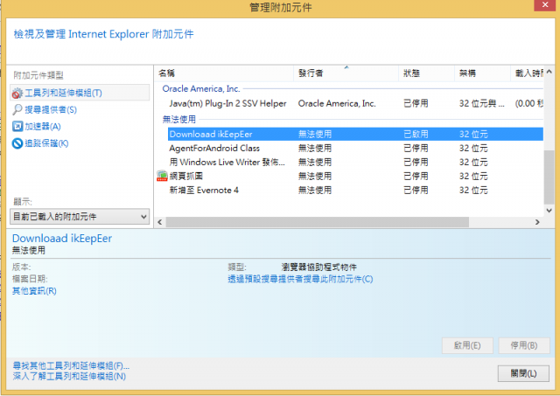Click the list scroll up arrow
The width and height of the screenshot is (560, 396).
tap(549, 72)
